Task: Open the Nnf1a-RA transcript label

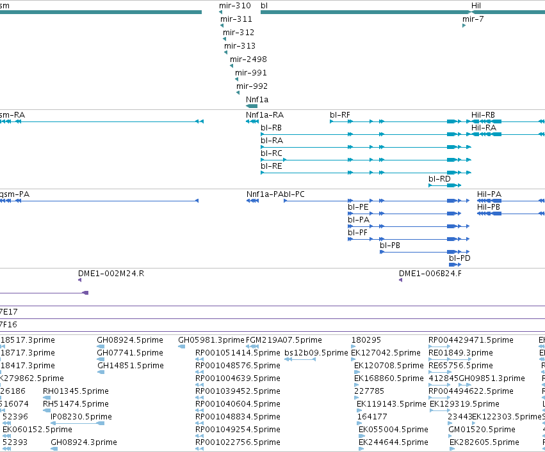Action: [x=265, y=115]
